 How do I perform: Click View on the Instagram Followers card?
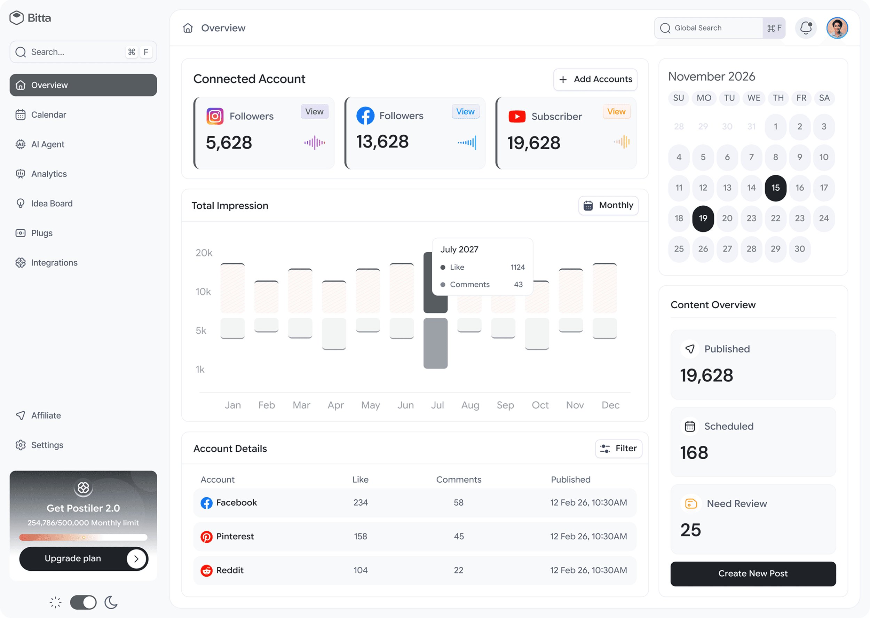[314, 111]
